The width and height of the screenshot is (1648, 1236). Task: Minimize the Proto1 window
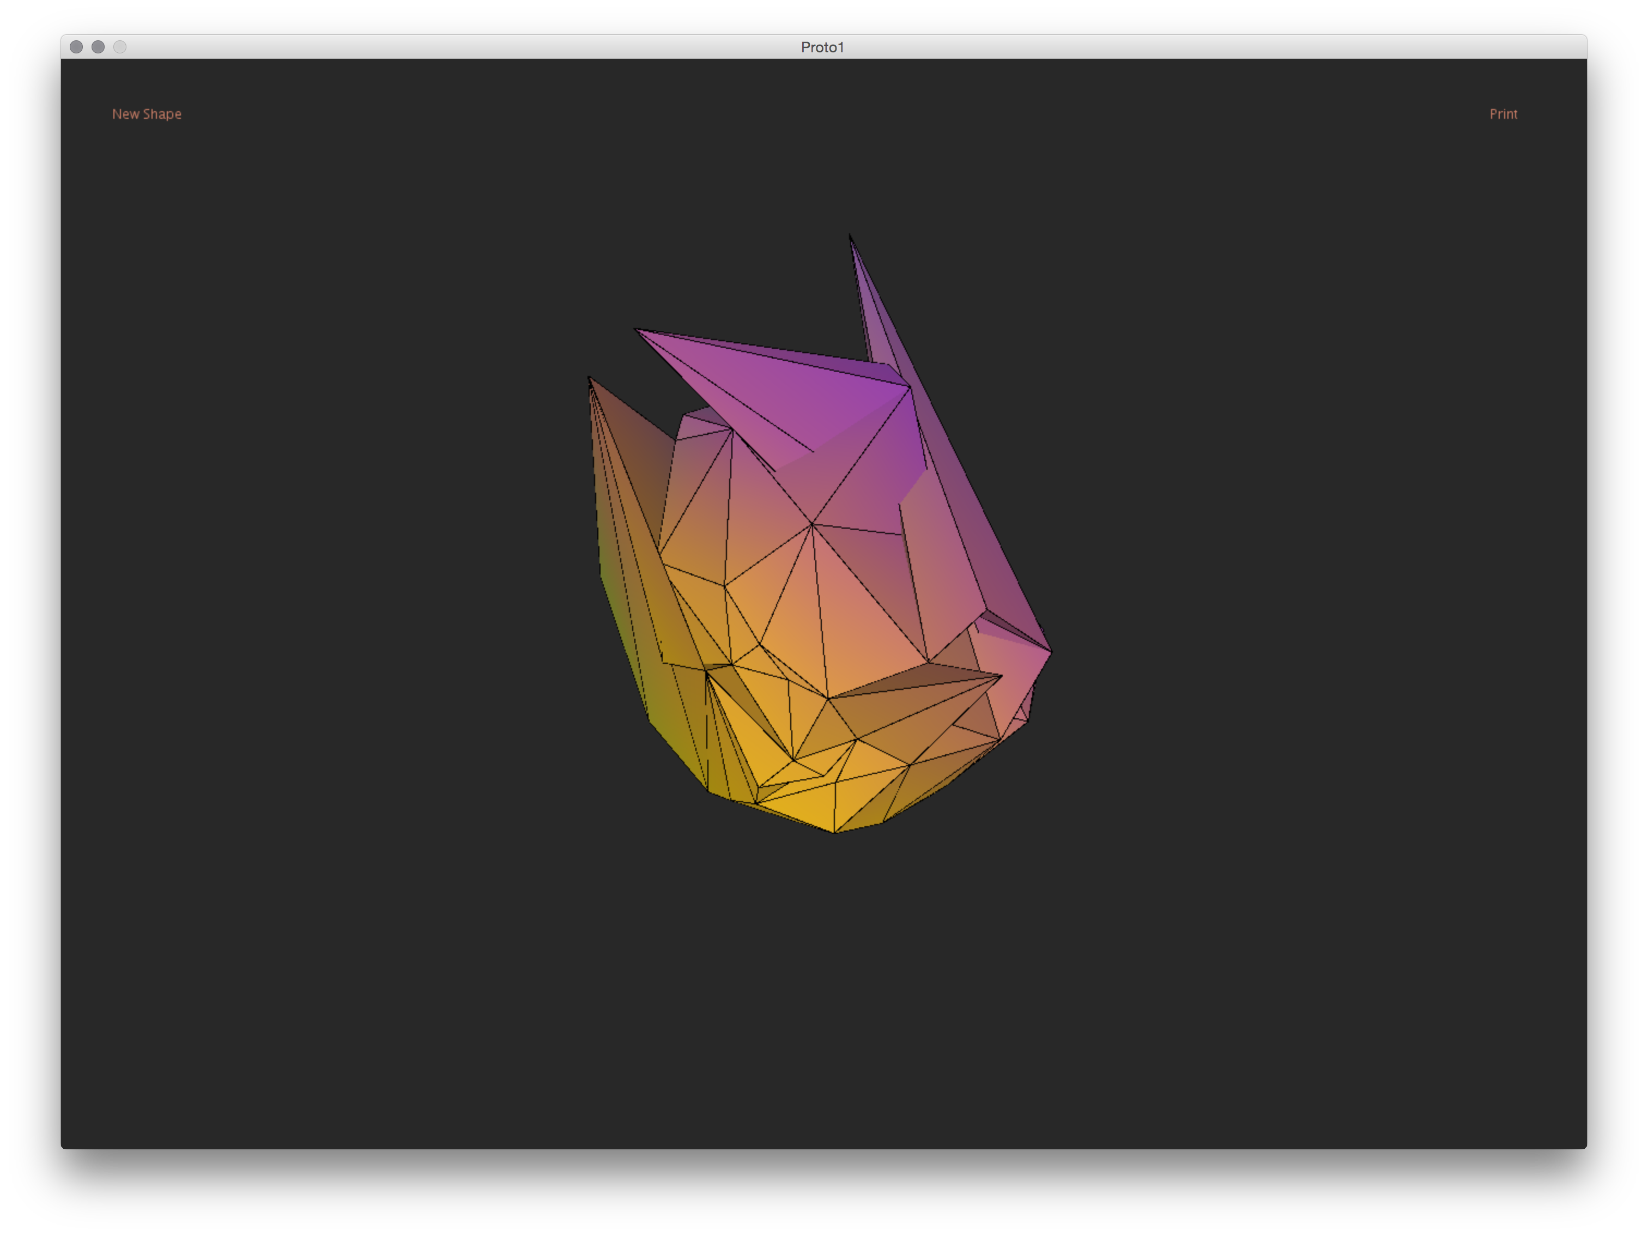[98, 47]
